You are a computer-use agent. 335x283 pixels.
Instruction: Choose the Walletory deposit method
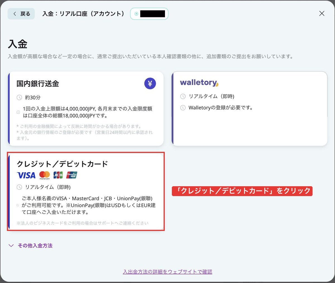pyautogui.click(x=249, y=109)
